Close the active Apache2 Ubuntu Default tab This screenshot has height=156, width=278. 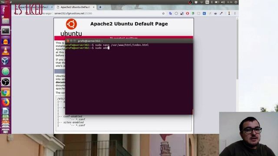(94, 7)
